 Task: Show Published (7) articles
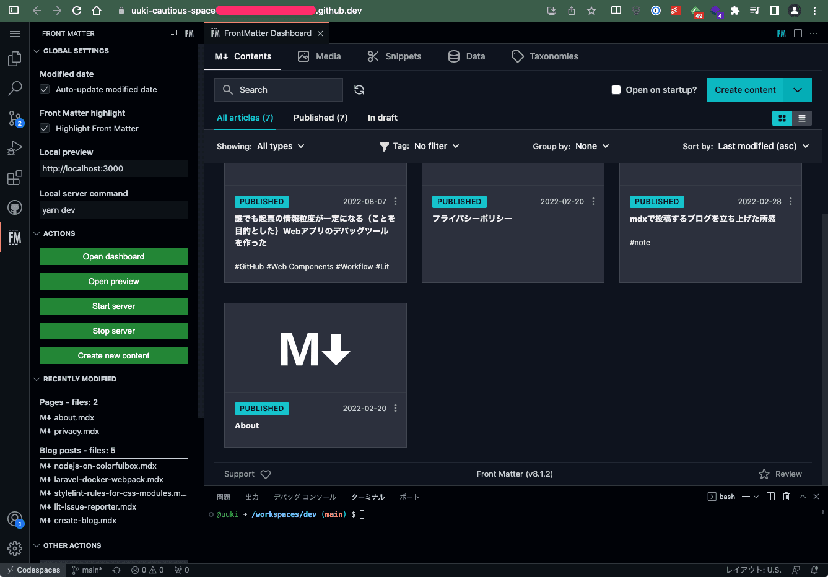(320, 118)
